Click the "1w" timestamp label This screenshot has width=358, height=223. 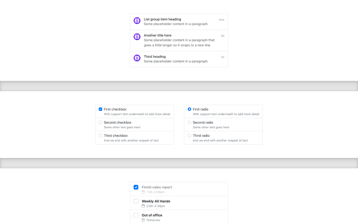pyautogui.click(x=223, y=56)
